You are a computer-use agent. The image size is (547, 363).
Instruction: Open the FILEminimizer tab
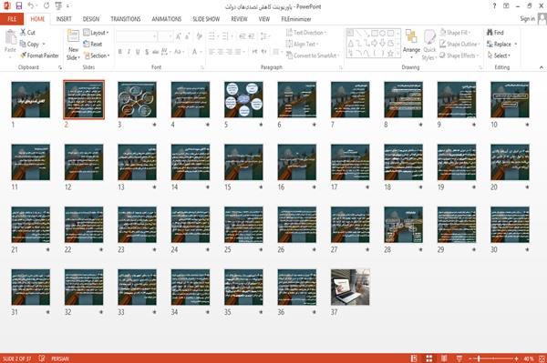(296, 19)
